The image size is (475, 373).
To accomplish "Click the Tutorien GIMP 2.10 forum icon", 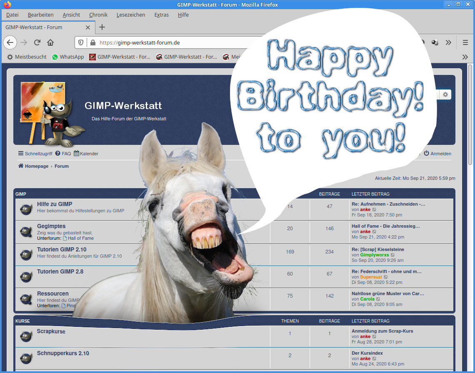I will 26,255.
